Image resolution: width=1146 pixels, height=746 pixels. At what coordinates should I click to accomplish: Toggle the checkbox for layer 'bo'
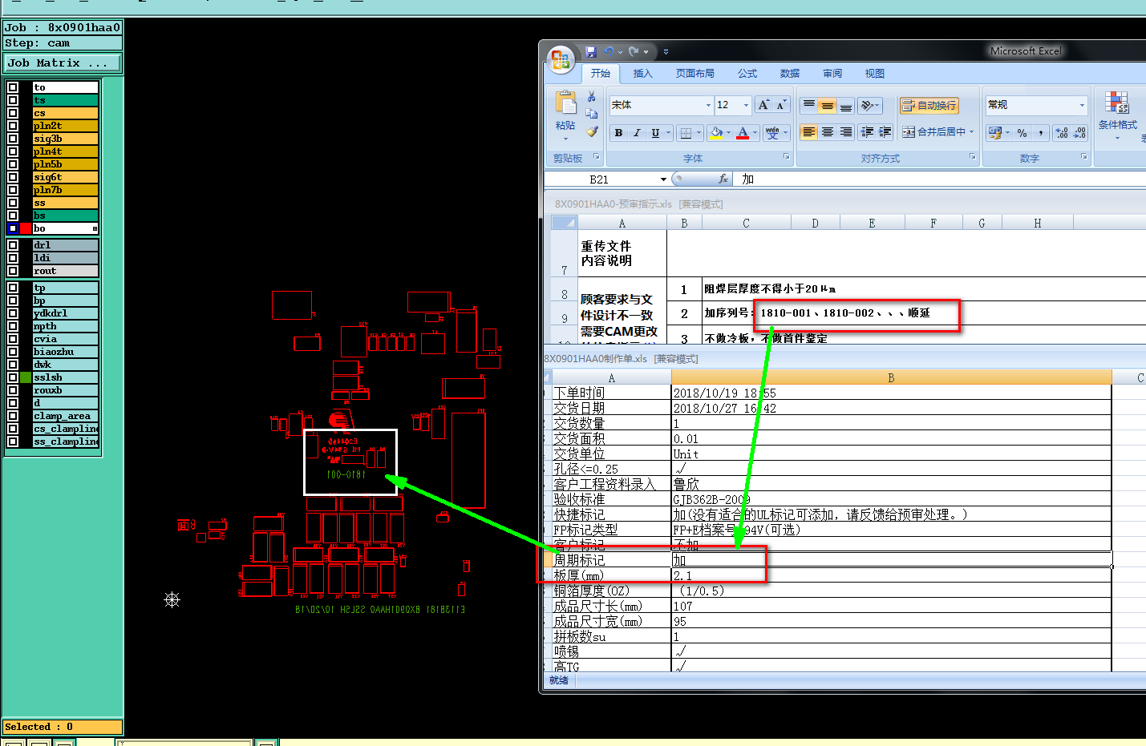[13, 228]
